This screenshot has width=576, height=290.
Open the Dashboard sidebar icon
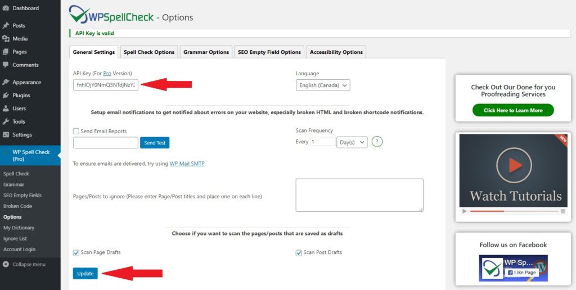pos(6,8)
